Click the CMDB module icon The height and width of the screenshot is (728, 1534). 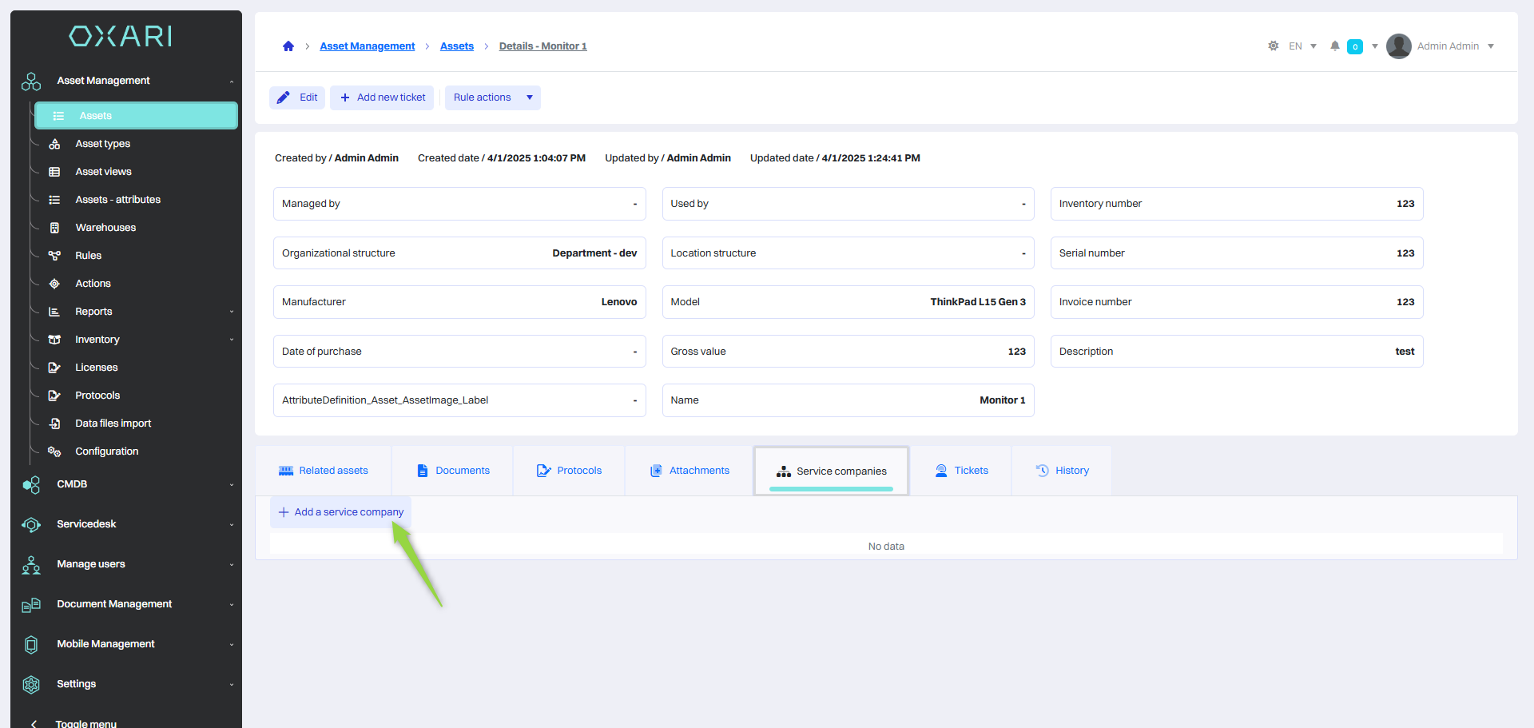[31, 485]
